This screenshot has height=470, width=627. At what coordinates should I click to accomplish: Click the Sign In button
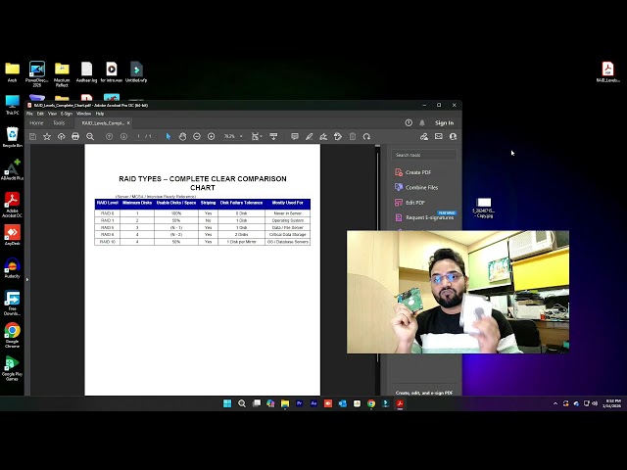pyautogui.click(x=444, y=122)
